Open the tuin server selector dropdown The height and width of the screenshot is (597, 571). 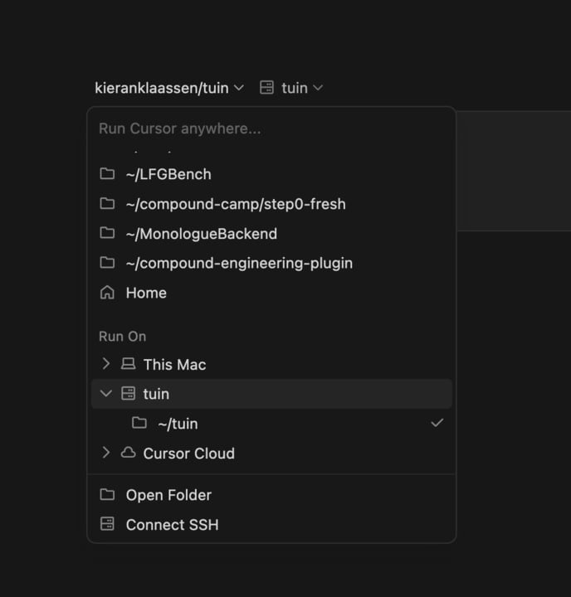291,88
